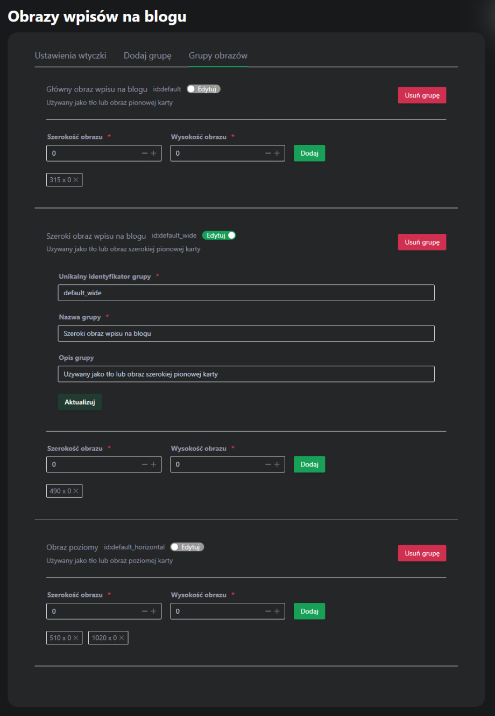Click Dodaj in the default_wide group
This screenshot has height=716, width=495.
[x=309, y=464]
